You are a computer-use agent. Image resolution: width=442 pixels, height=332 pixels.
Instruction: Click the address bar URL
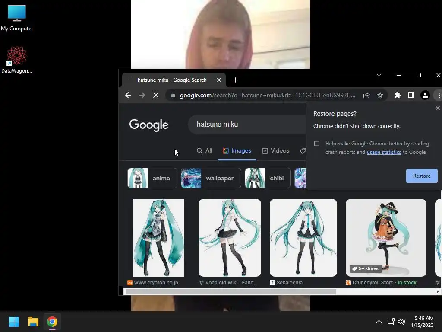pos(267,96)
